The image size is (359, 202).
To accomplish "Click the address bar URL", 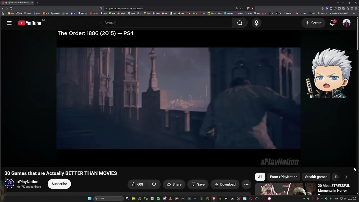I will (126, 8).
